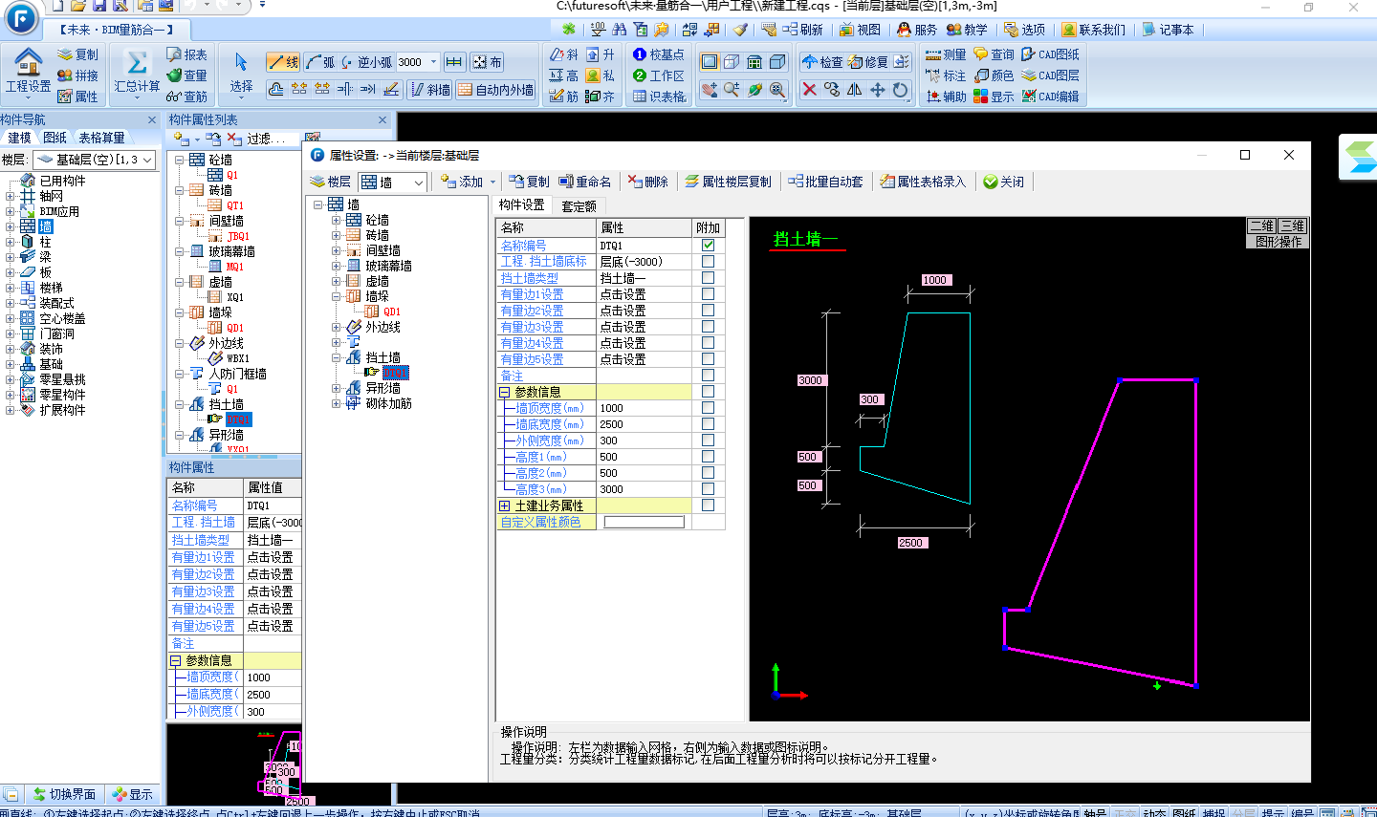Toggle 附加 checkbox for 墙顶宽度(mm)
The height and width of the screenshot is (817, 1377).
click(x=708, y=407)
